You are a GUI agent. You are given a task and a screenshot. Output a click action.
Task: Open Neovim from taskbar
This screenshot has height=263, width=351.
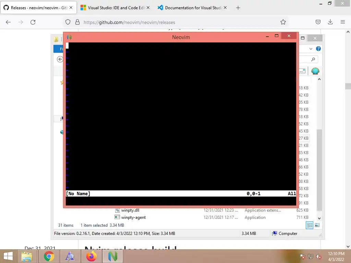(x=112, y=256)
